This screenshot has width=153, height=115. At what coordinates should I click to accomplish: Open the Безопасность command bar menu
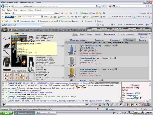tap(131, 25)
